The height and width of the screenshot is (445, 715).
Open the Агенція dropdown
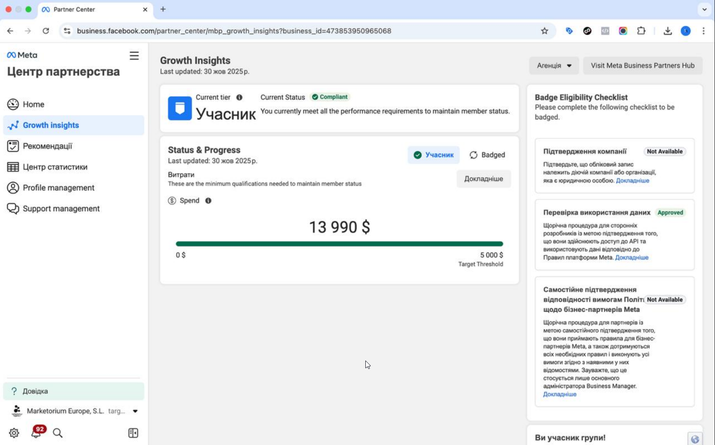pos(554,66)
